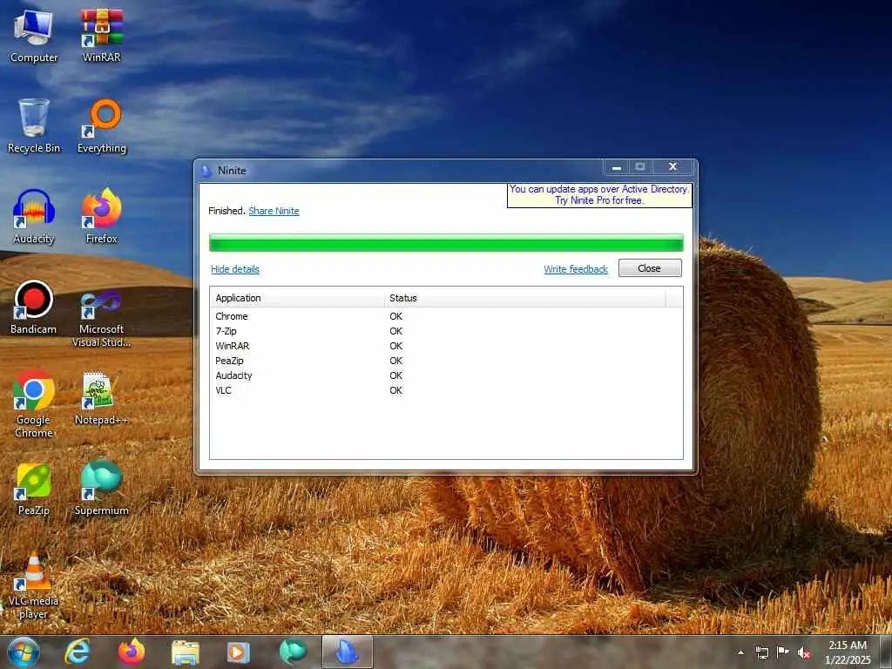Open the network status tray icon
892x669 pixels.
[x=761, y=652]
